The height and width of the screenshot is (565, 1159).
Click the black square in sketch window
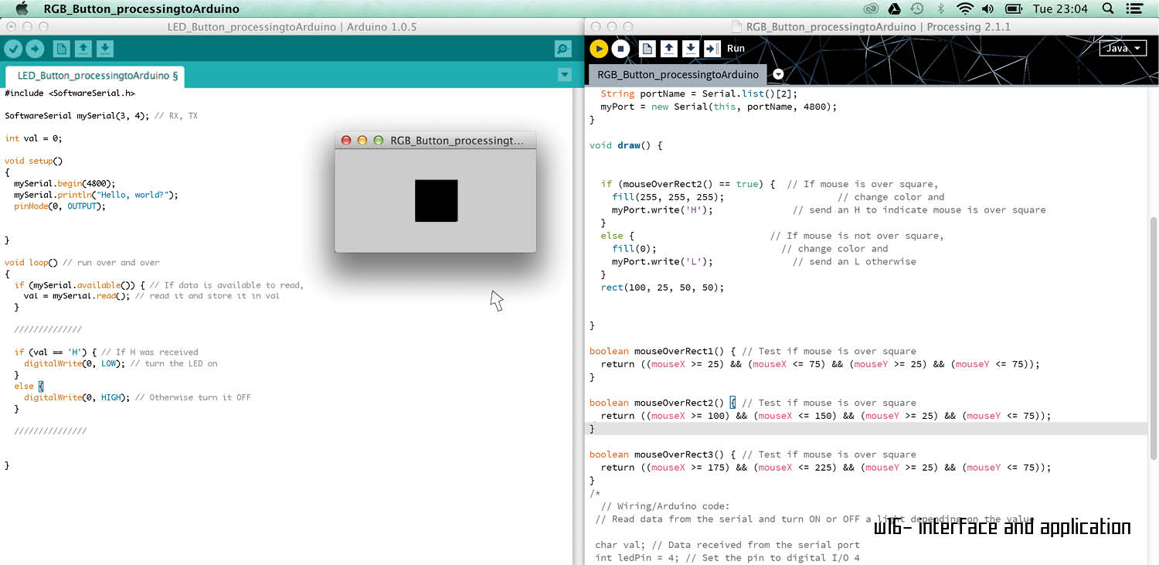[x=436, y=200]
